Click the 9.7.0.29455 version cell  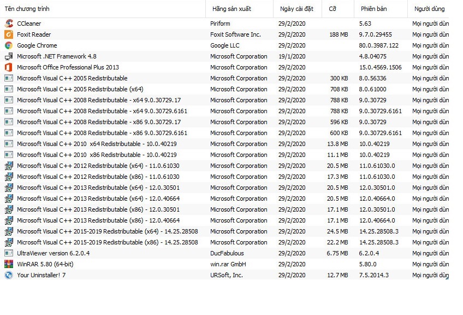click(375, 34)
